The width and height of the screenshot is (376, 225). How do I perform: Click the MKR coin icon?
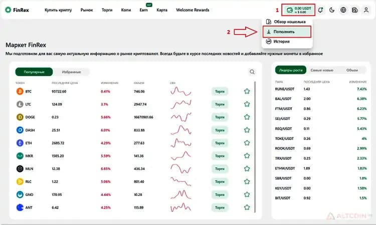pyautogui.click(x=20, y=156)
